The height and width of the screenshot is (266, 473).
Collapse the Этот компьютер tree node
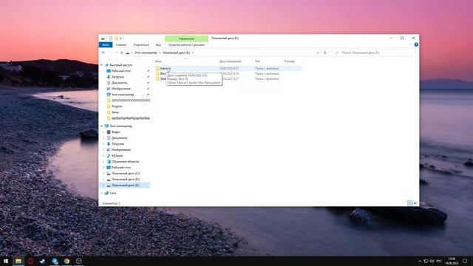102,126
